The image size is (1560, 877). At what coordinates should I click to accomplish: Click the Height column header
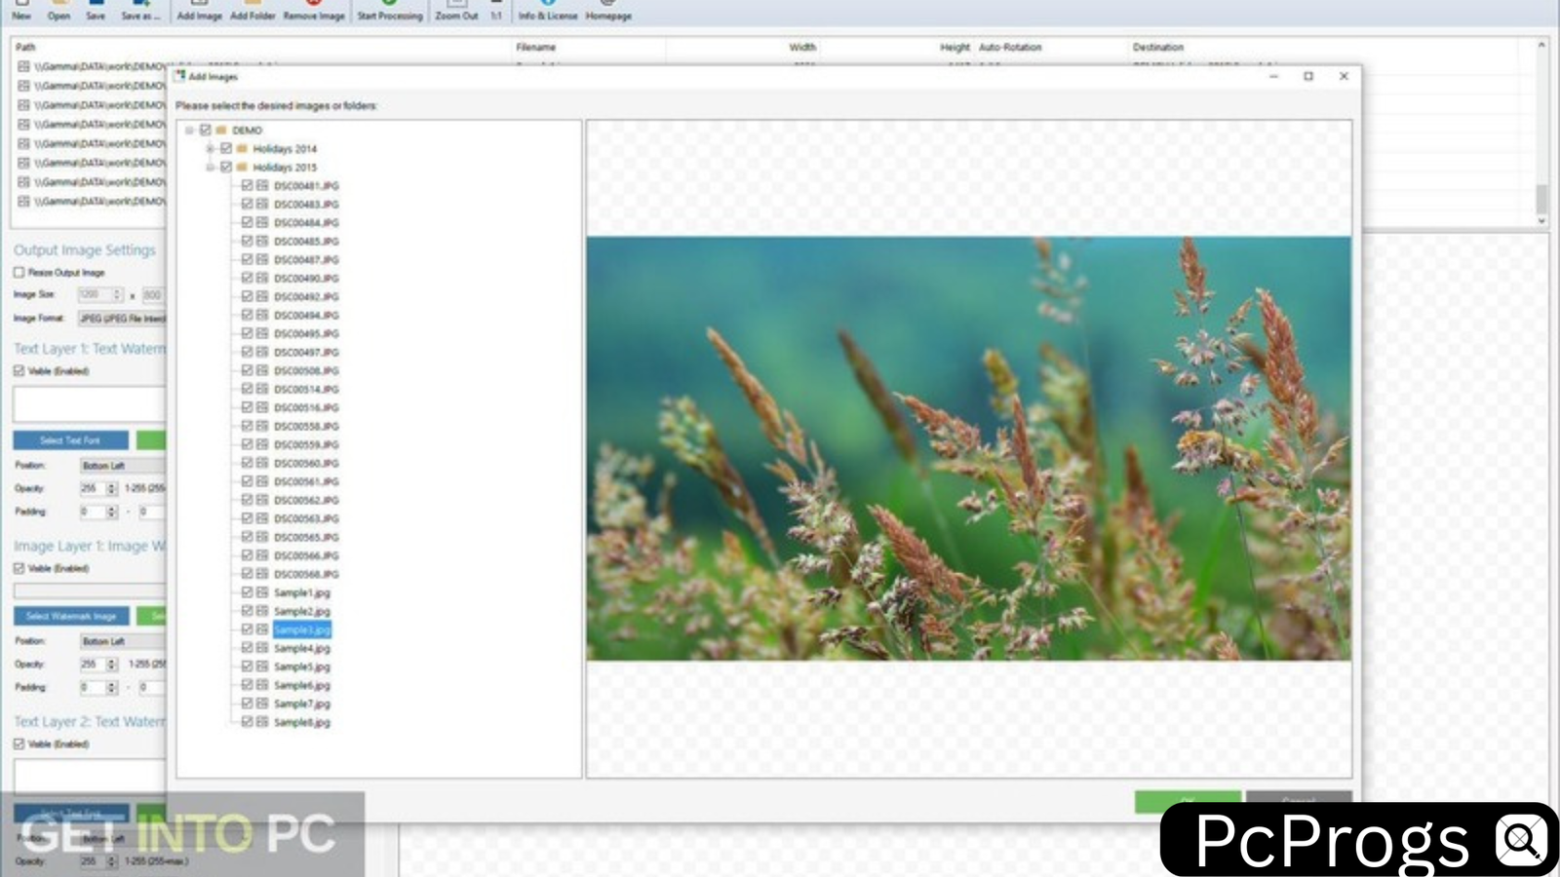955,47
